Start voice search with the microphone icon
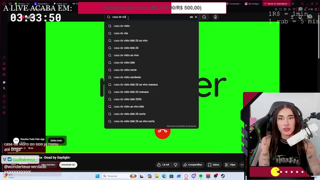Screen dimensions: 320x180 pos(215,17)
